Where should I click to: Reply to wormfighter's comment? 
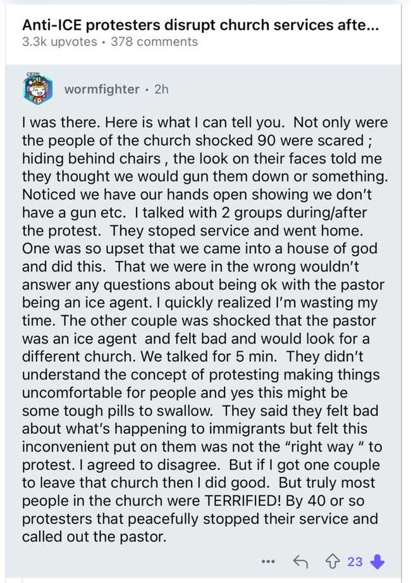coord(300,562)
